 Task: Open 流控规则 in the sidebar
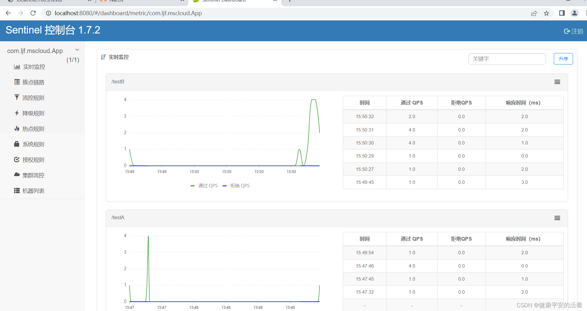coord(33,98)
